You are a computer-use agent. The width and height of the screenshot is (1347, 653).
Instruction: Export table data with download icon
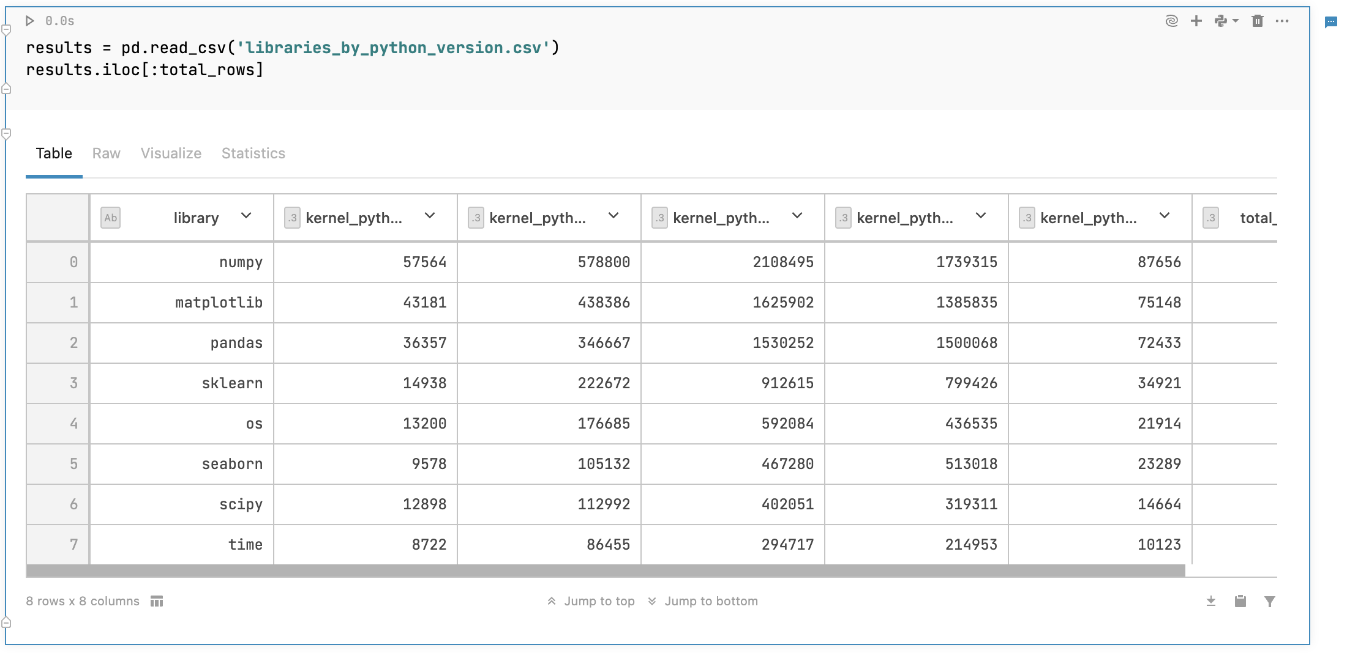coord(1211,601)
